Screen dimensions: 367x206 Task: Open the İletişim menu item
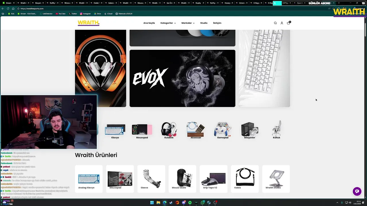point(217,23)
